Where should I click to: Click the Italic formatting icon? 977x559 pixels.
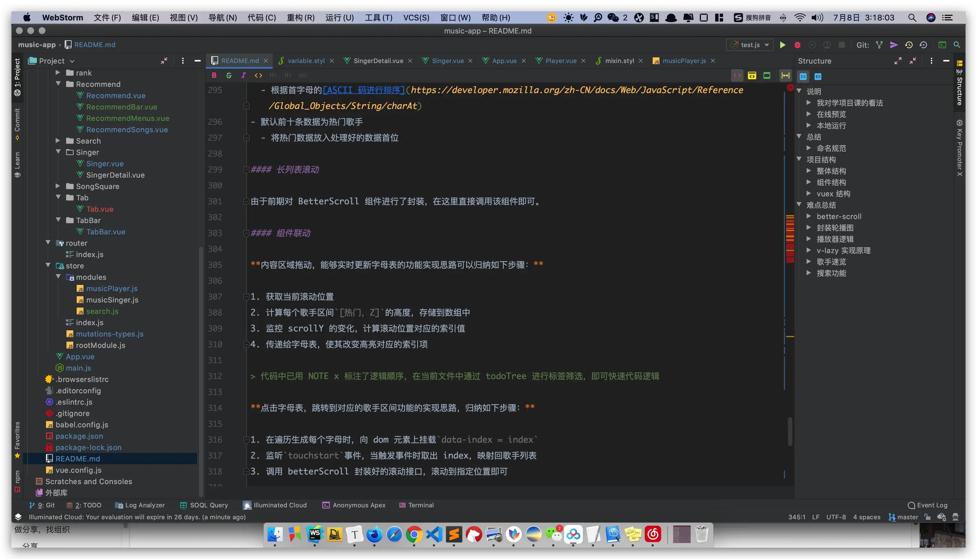point(243,75)
